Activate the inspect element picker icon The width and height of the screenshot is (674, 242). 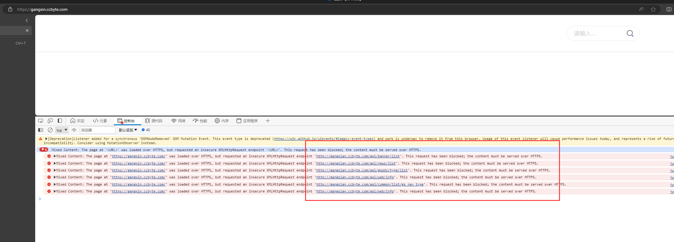click(x=41, y=121)
